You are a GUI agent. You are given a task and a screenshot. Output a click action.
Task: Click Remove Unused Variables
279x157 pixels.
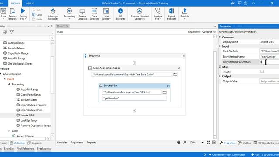click(139, 14)
